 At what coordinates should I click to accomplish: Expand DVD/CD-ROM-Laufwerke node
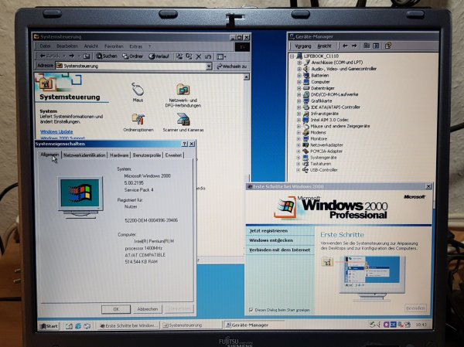299,94
